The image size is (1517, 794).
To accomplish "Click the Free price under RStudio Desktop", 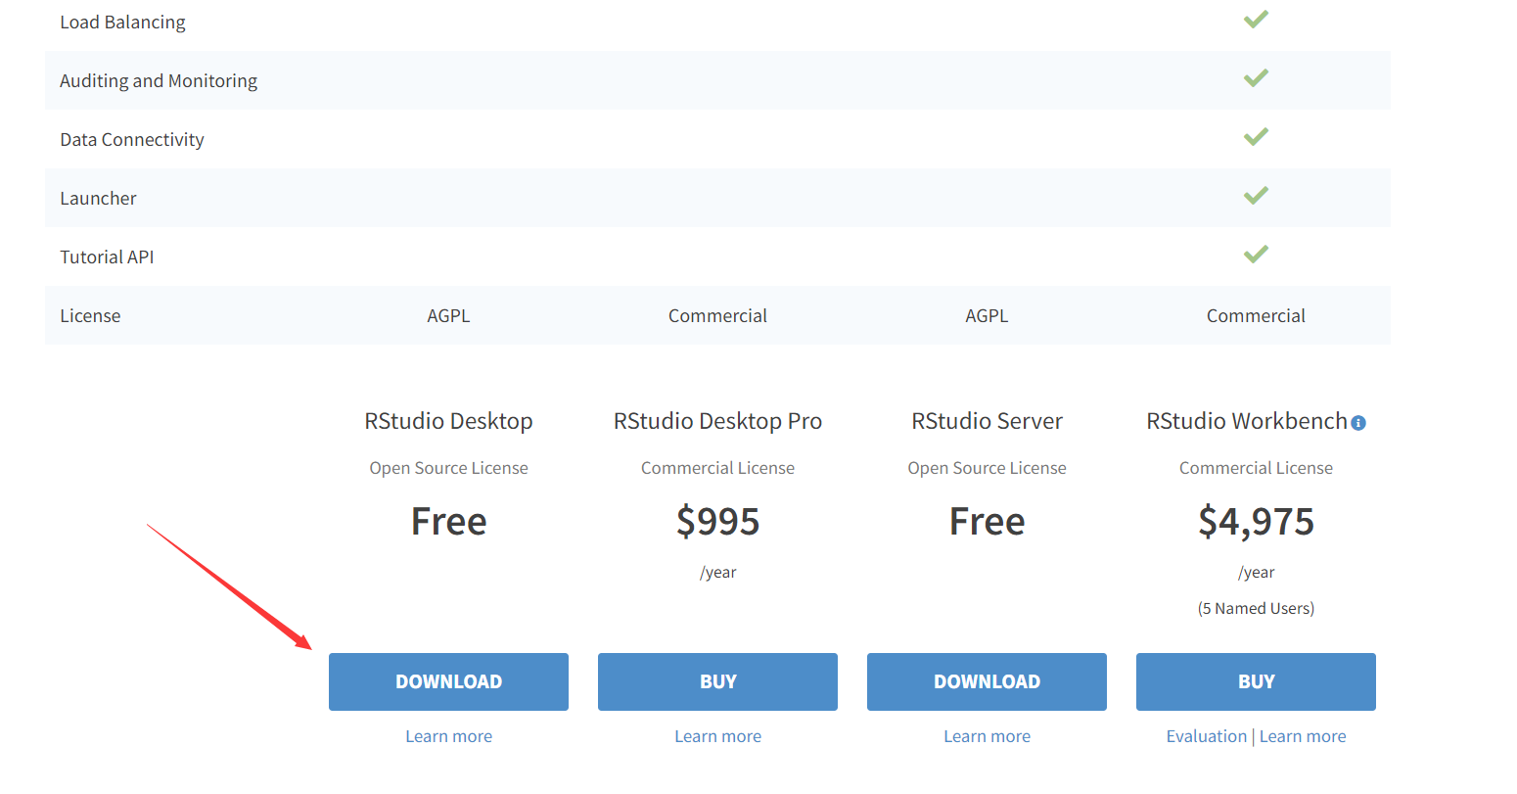I will pos(448,521).
